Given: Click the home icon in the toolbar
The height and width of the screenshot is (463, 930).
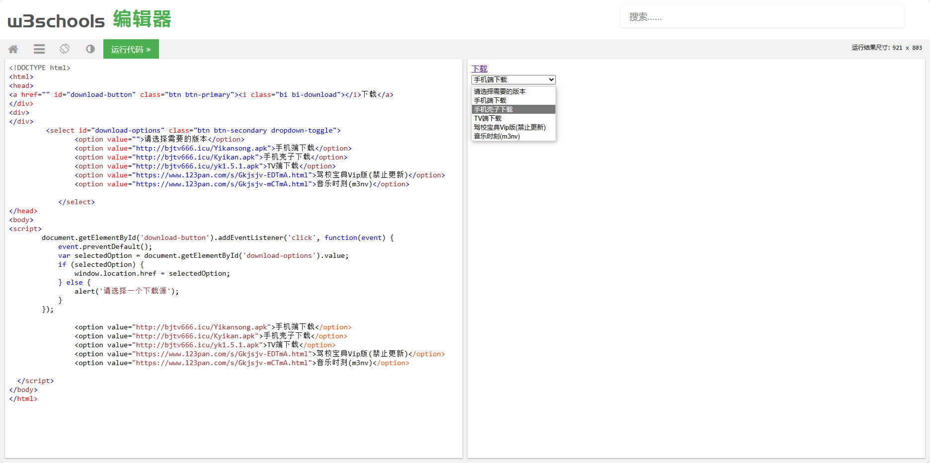Looking at the screenshot, I should point(13,49).
